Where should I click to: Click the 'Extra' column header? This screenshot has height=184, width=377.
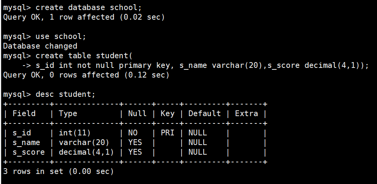click(x=246, y=113)
